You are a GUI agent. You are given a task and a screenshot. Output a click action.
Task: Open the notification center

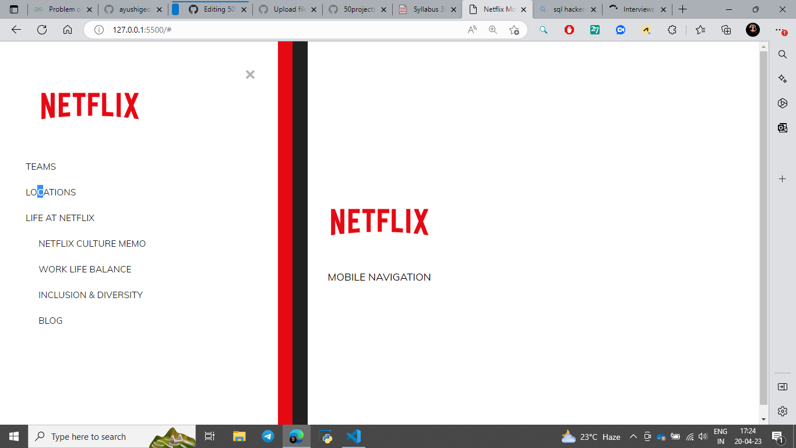tap(777, 436)
